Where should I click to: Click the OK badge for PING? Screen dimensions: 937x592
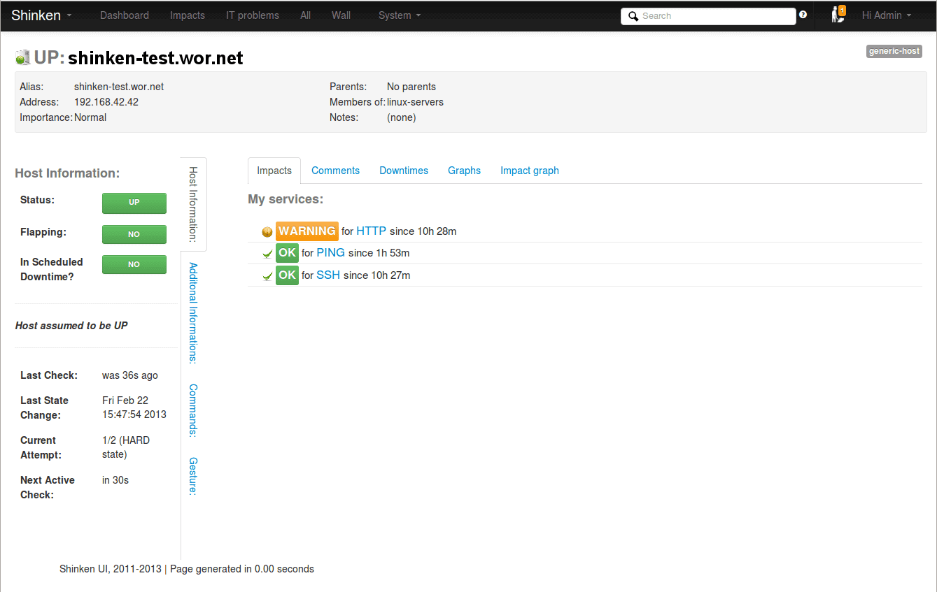pos(287,252)
